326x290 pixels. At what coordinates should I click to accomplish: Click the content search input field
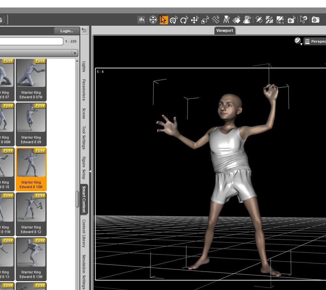coord(31,41)
